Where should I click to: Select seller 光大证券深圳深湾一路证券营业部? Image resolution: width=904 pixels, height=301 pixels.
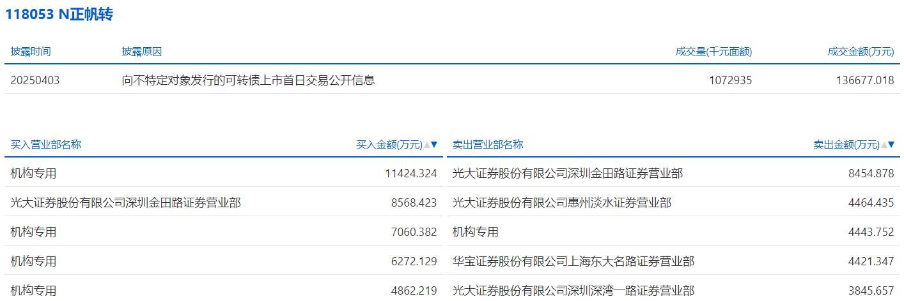pyautogui.click(x=573, y=291)
